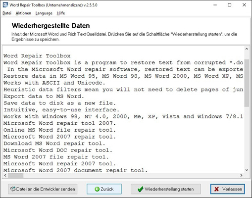Click 'Online MS Word file repair tool.' line

click(x=59, y=130)
